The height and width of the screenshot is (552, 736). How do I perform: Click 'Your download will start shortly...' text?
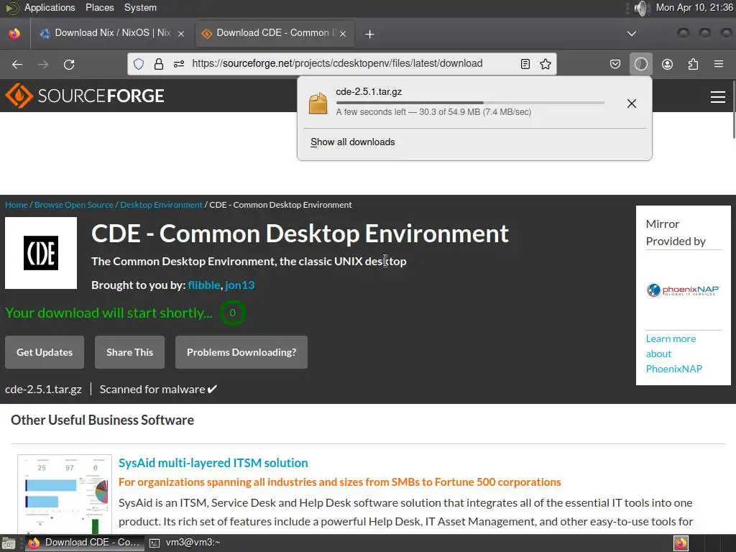[109, 313]
